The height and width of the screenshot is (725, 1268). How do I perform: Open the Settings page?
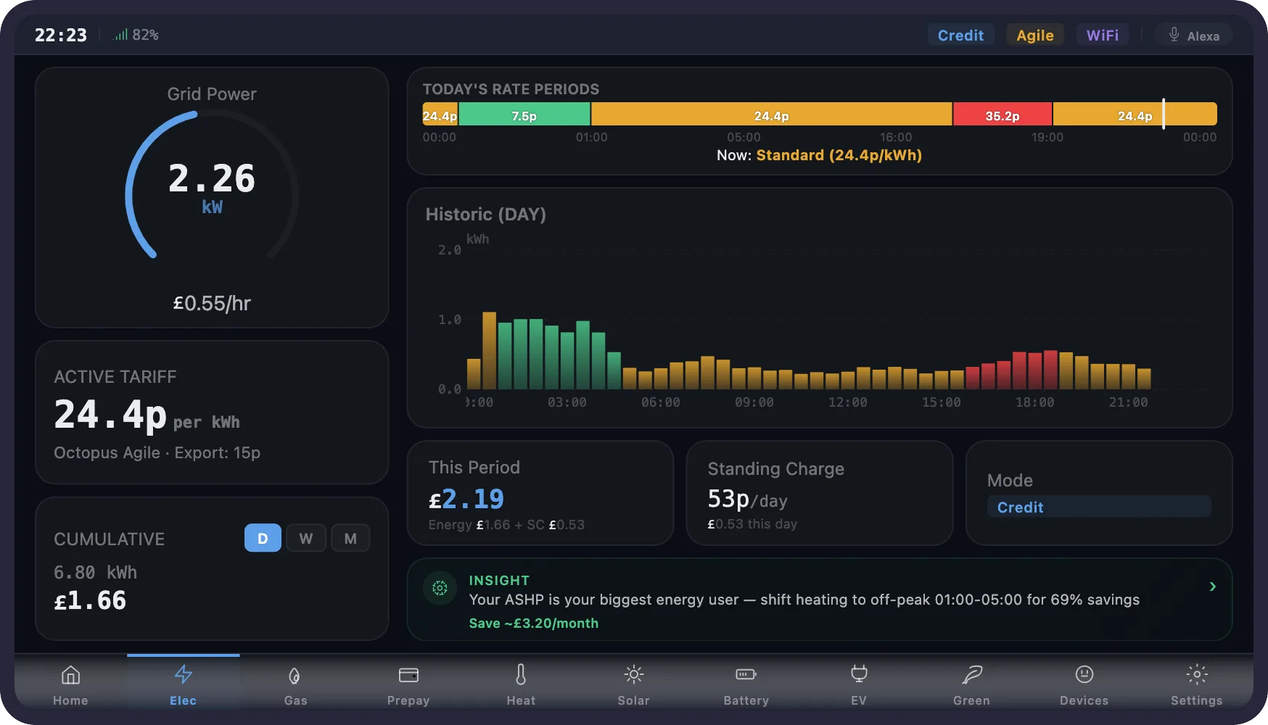[x=1197, y=684]
